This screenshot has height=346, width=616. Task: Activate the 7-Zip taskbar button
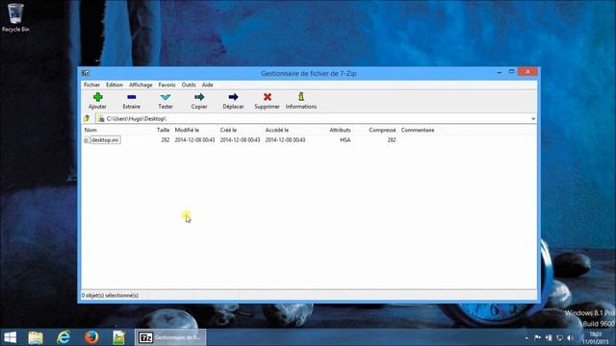170,337
